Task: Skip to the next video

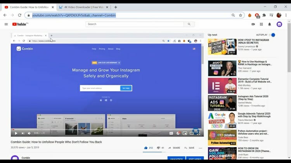Action: [x=23, y=133]
